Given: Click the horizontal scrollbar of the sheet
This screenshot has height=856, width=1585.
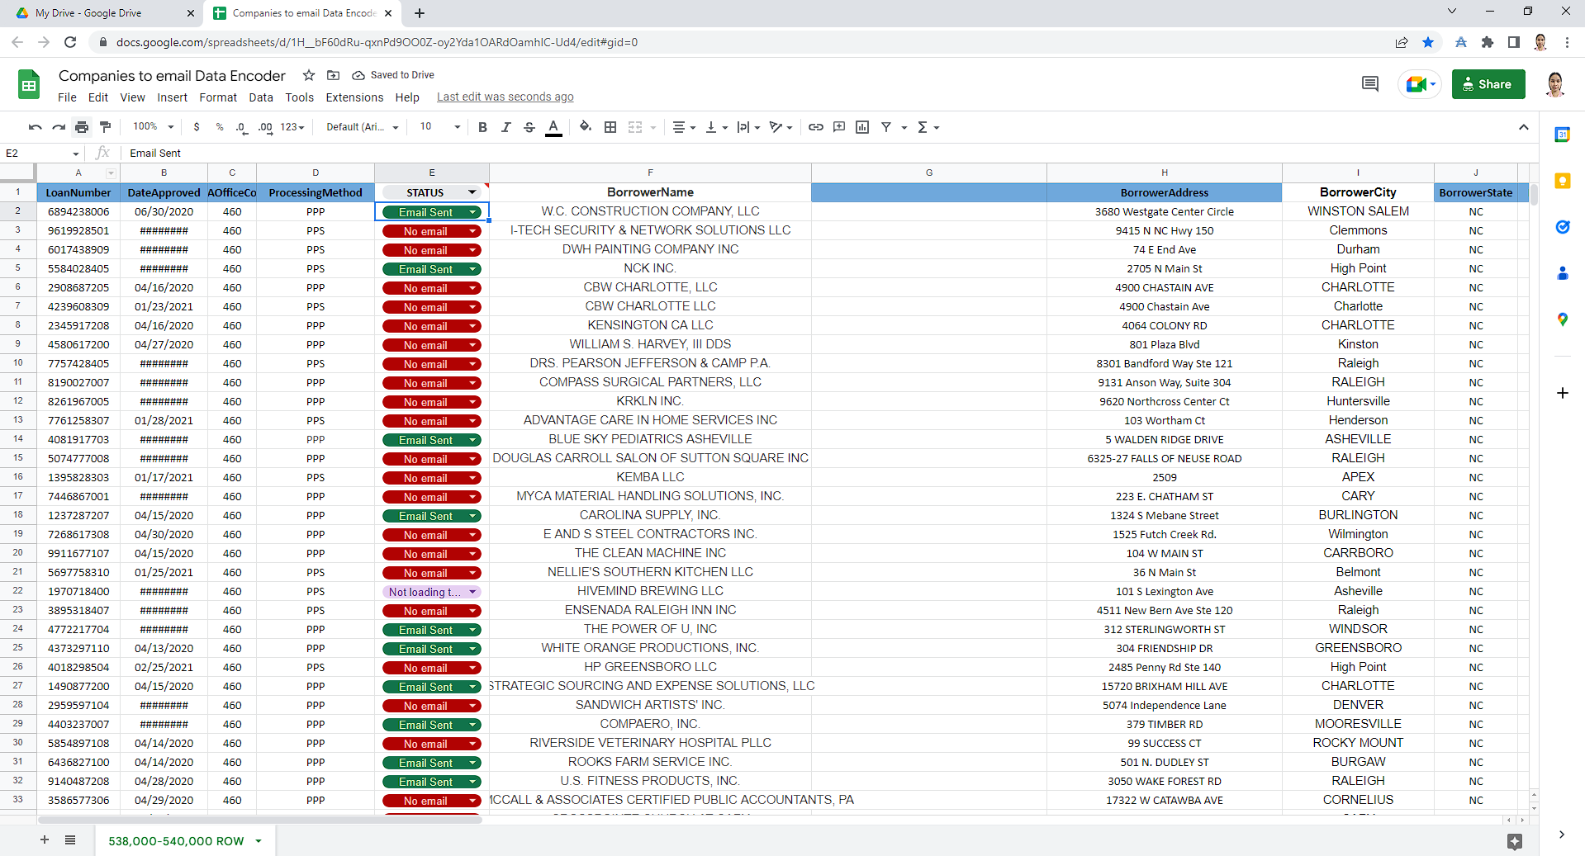Looking at the screenshot, I should click(x=259, y=820).
